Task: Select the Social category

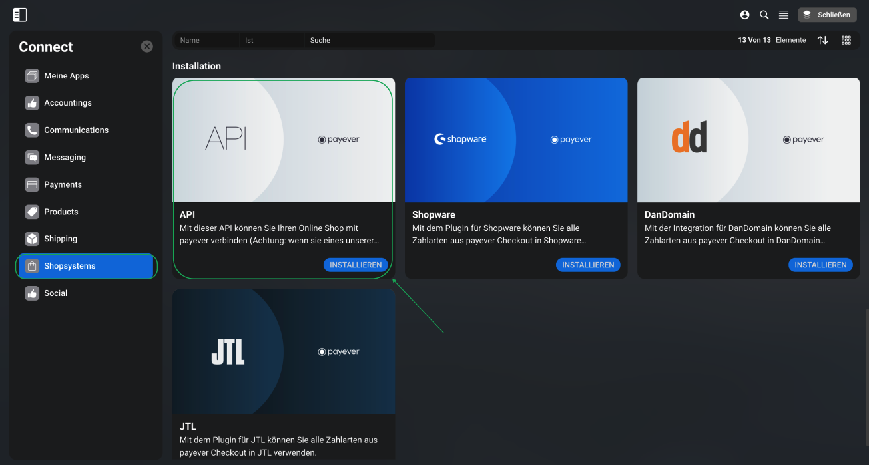Action: (87, 293)
